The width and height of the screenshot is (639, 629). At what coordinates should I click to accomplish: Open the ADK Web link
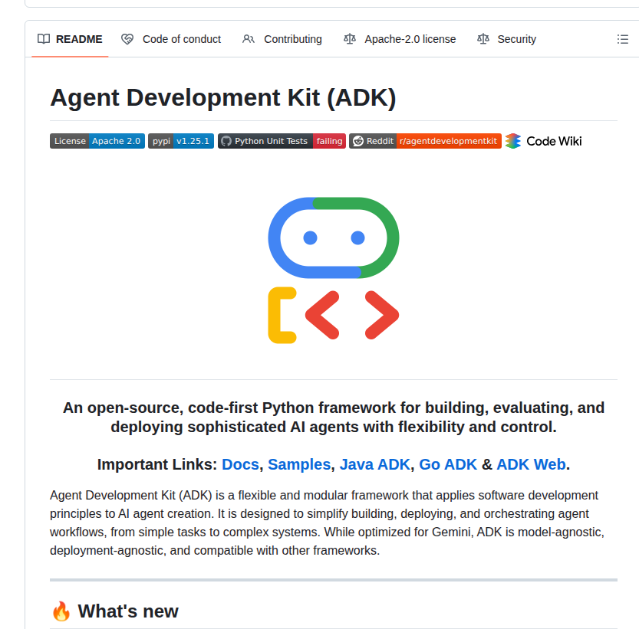click(531, 464)
